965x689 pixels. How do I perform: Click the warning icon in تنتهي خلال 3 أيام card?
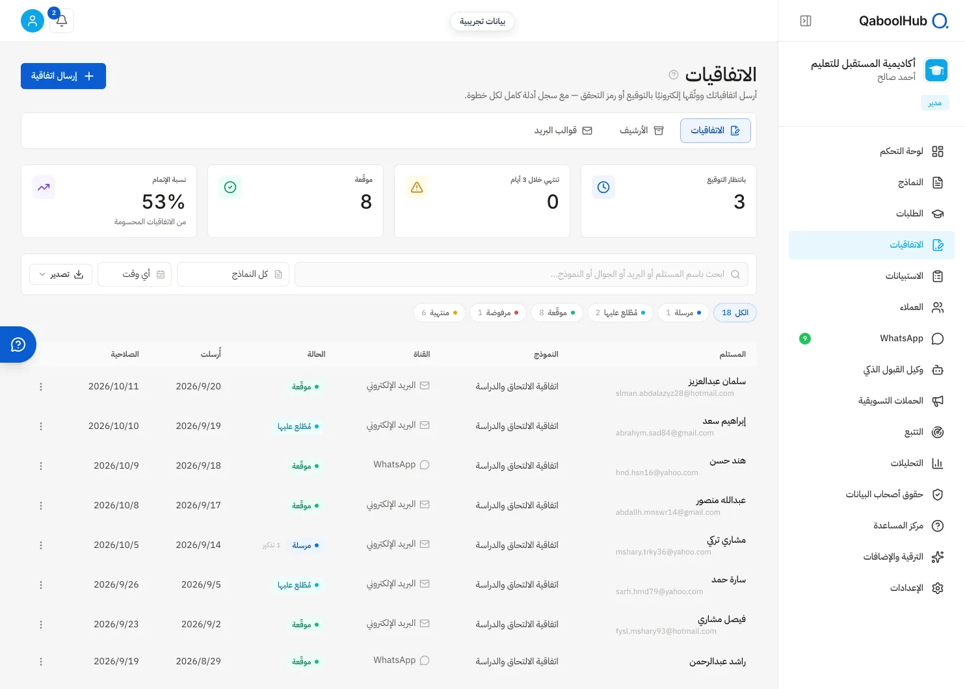417,187
